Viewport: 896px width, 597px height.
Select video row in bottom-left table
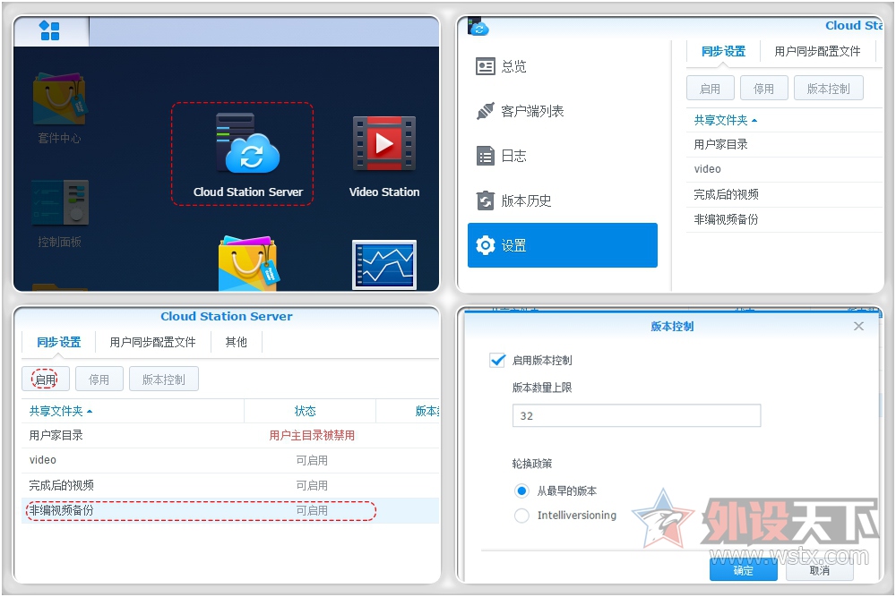(230, 461)
